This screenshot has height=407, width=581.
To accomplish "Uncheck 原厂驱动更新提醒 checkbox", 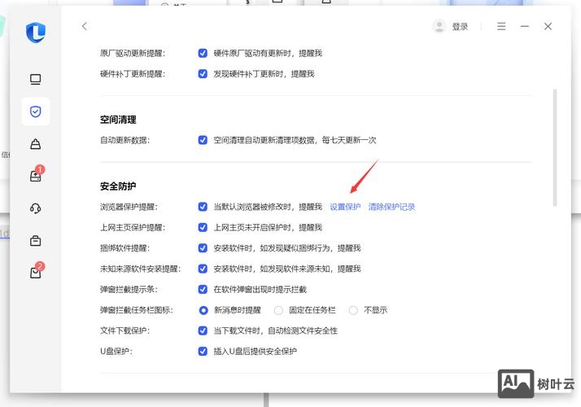I will tap(203, 53).
